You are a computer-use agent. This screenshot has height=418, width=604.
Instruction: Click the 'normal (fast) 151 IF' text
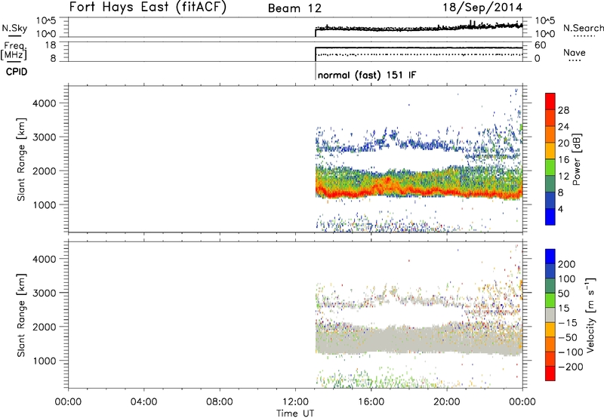(367, 75)
